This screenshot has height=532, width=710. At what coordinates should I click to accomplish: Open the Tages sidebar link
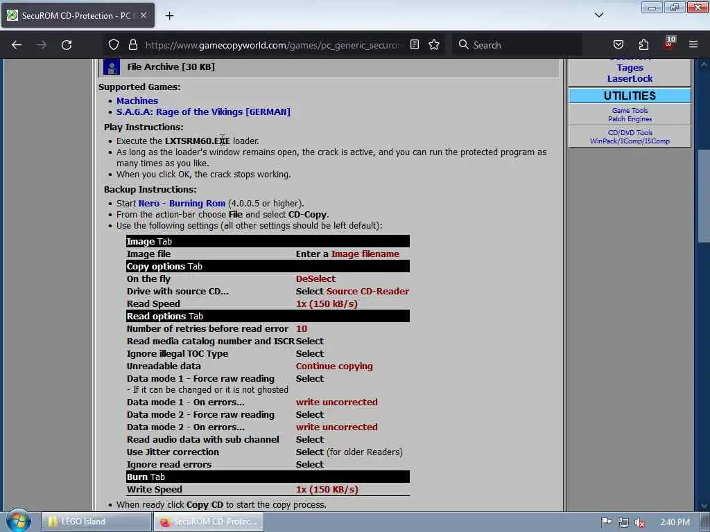630,67
